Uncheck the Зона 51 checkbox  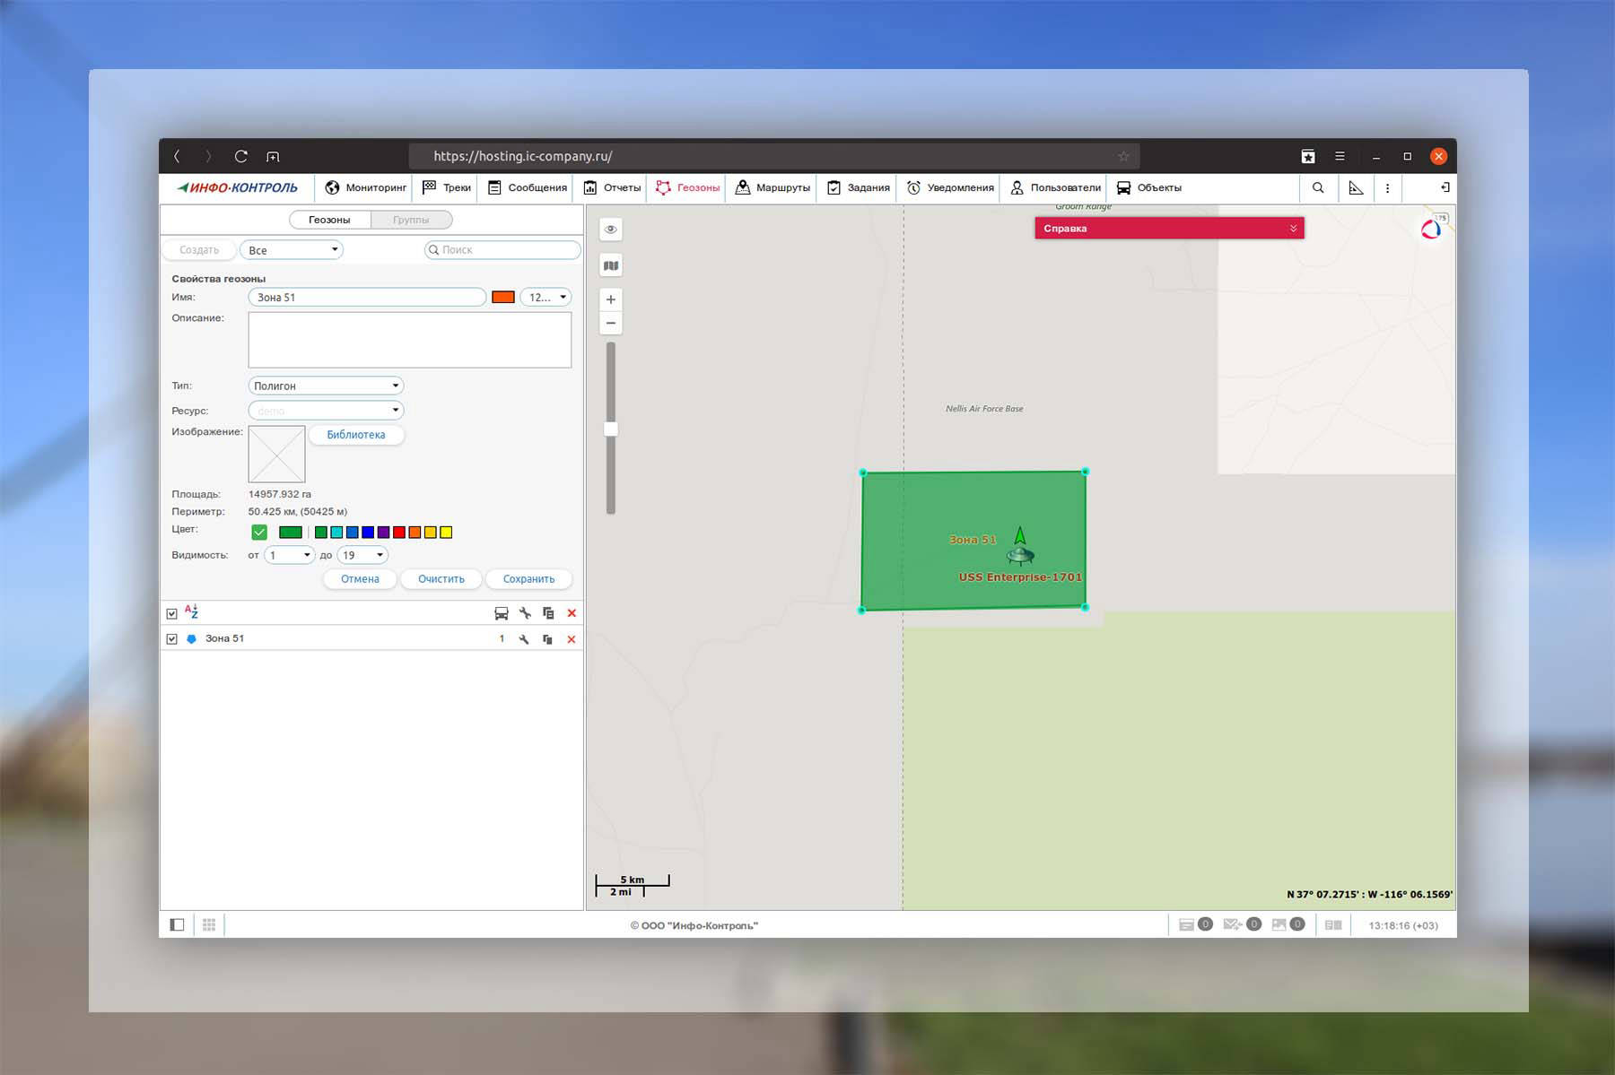tap(172, 639)
